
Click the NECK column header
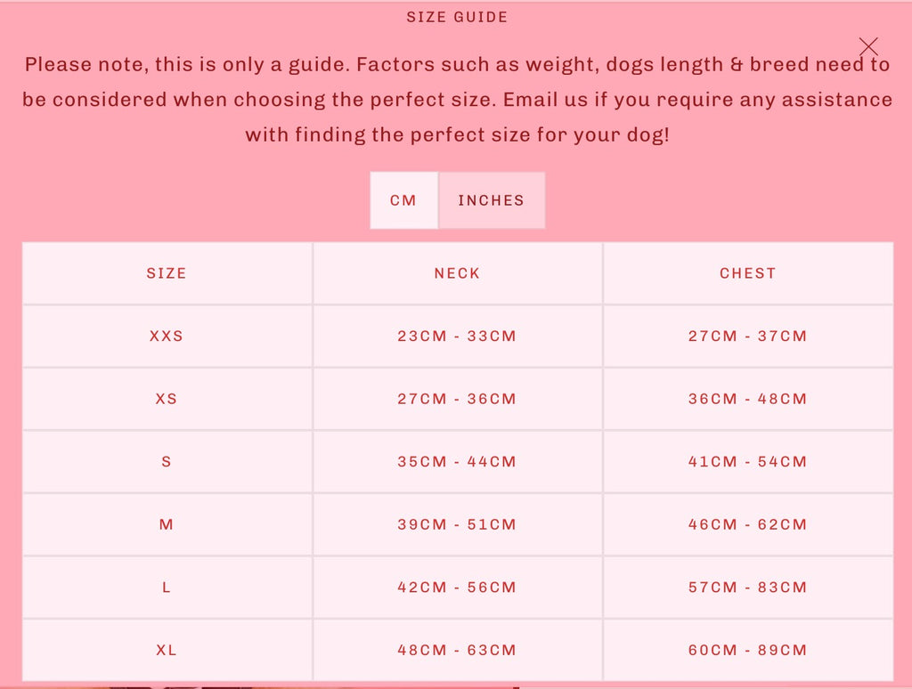[x=457, y=273]
